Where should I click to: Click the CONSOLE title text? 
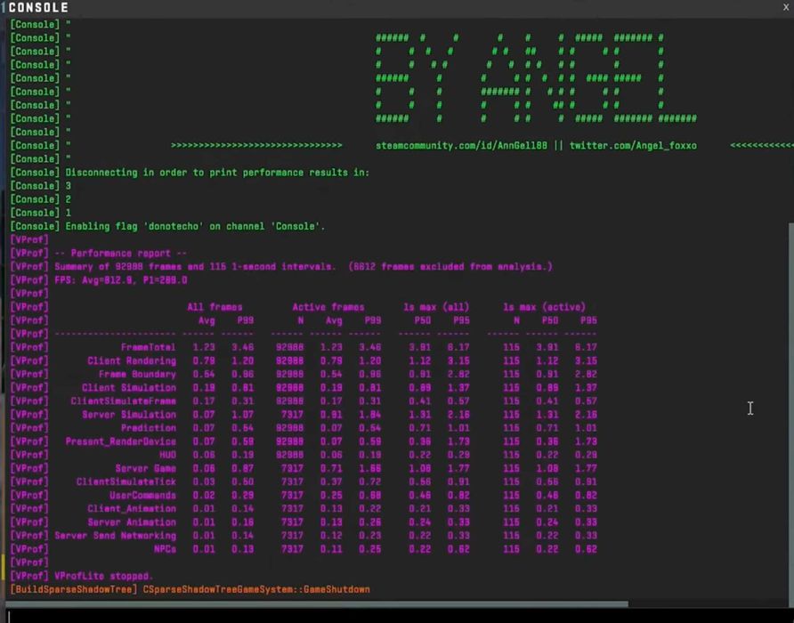click(x=38, y=8)
